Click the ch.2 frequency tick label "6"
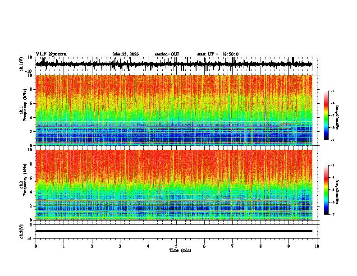This screenshot has height=276, width=357. point(32,178)
